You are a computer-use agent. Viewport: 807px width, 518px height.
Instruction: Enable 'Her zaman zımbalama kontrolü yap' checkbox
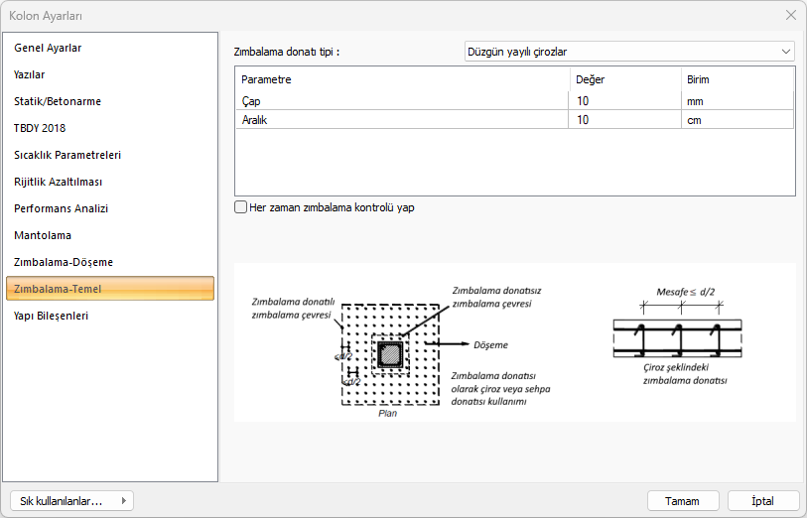coord(240,207)
